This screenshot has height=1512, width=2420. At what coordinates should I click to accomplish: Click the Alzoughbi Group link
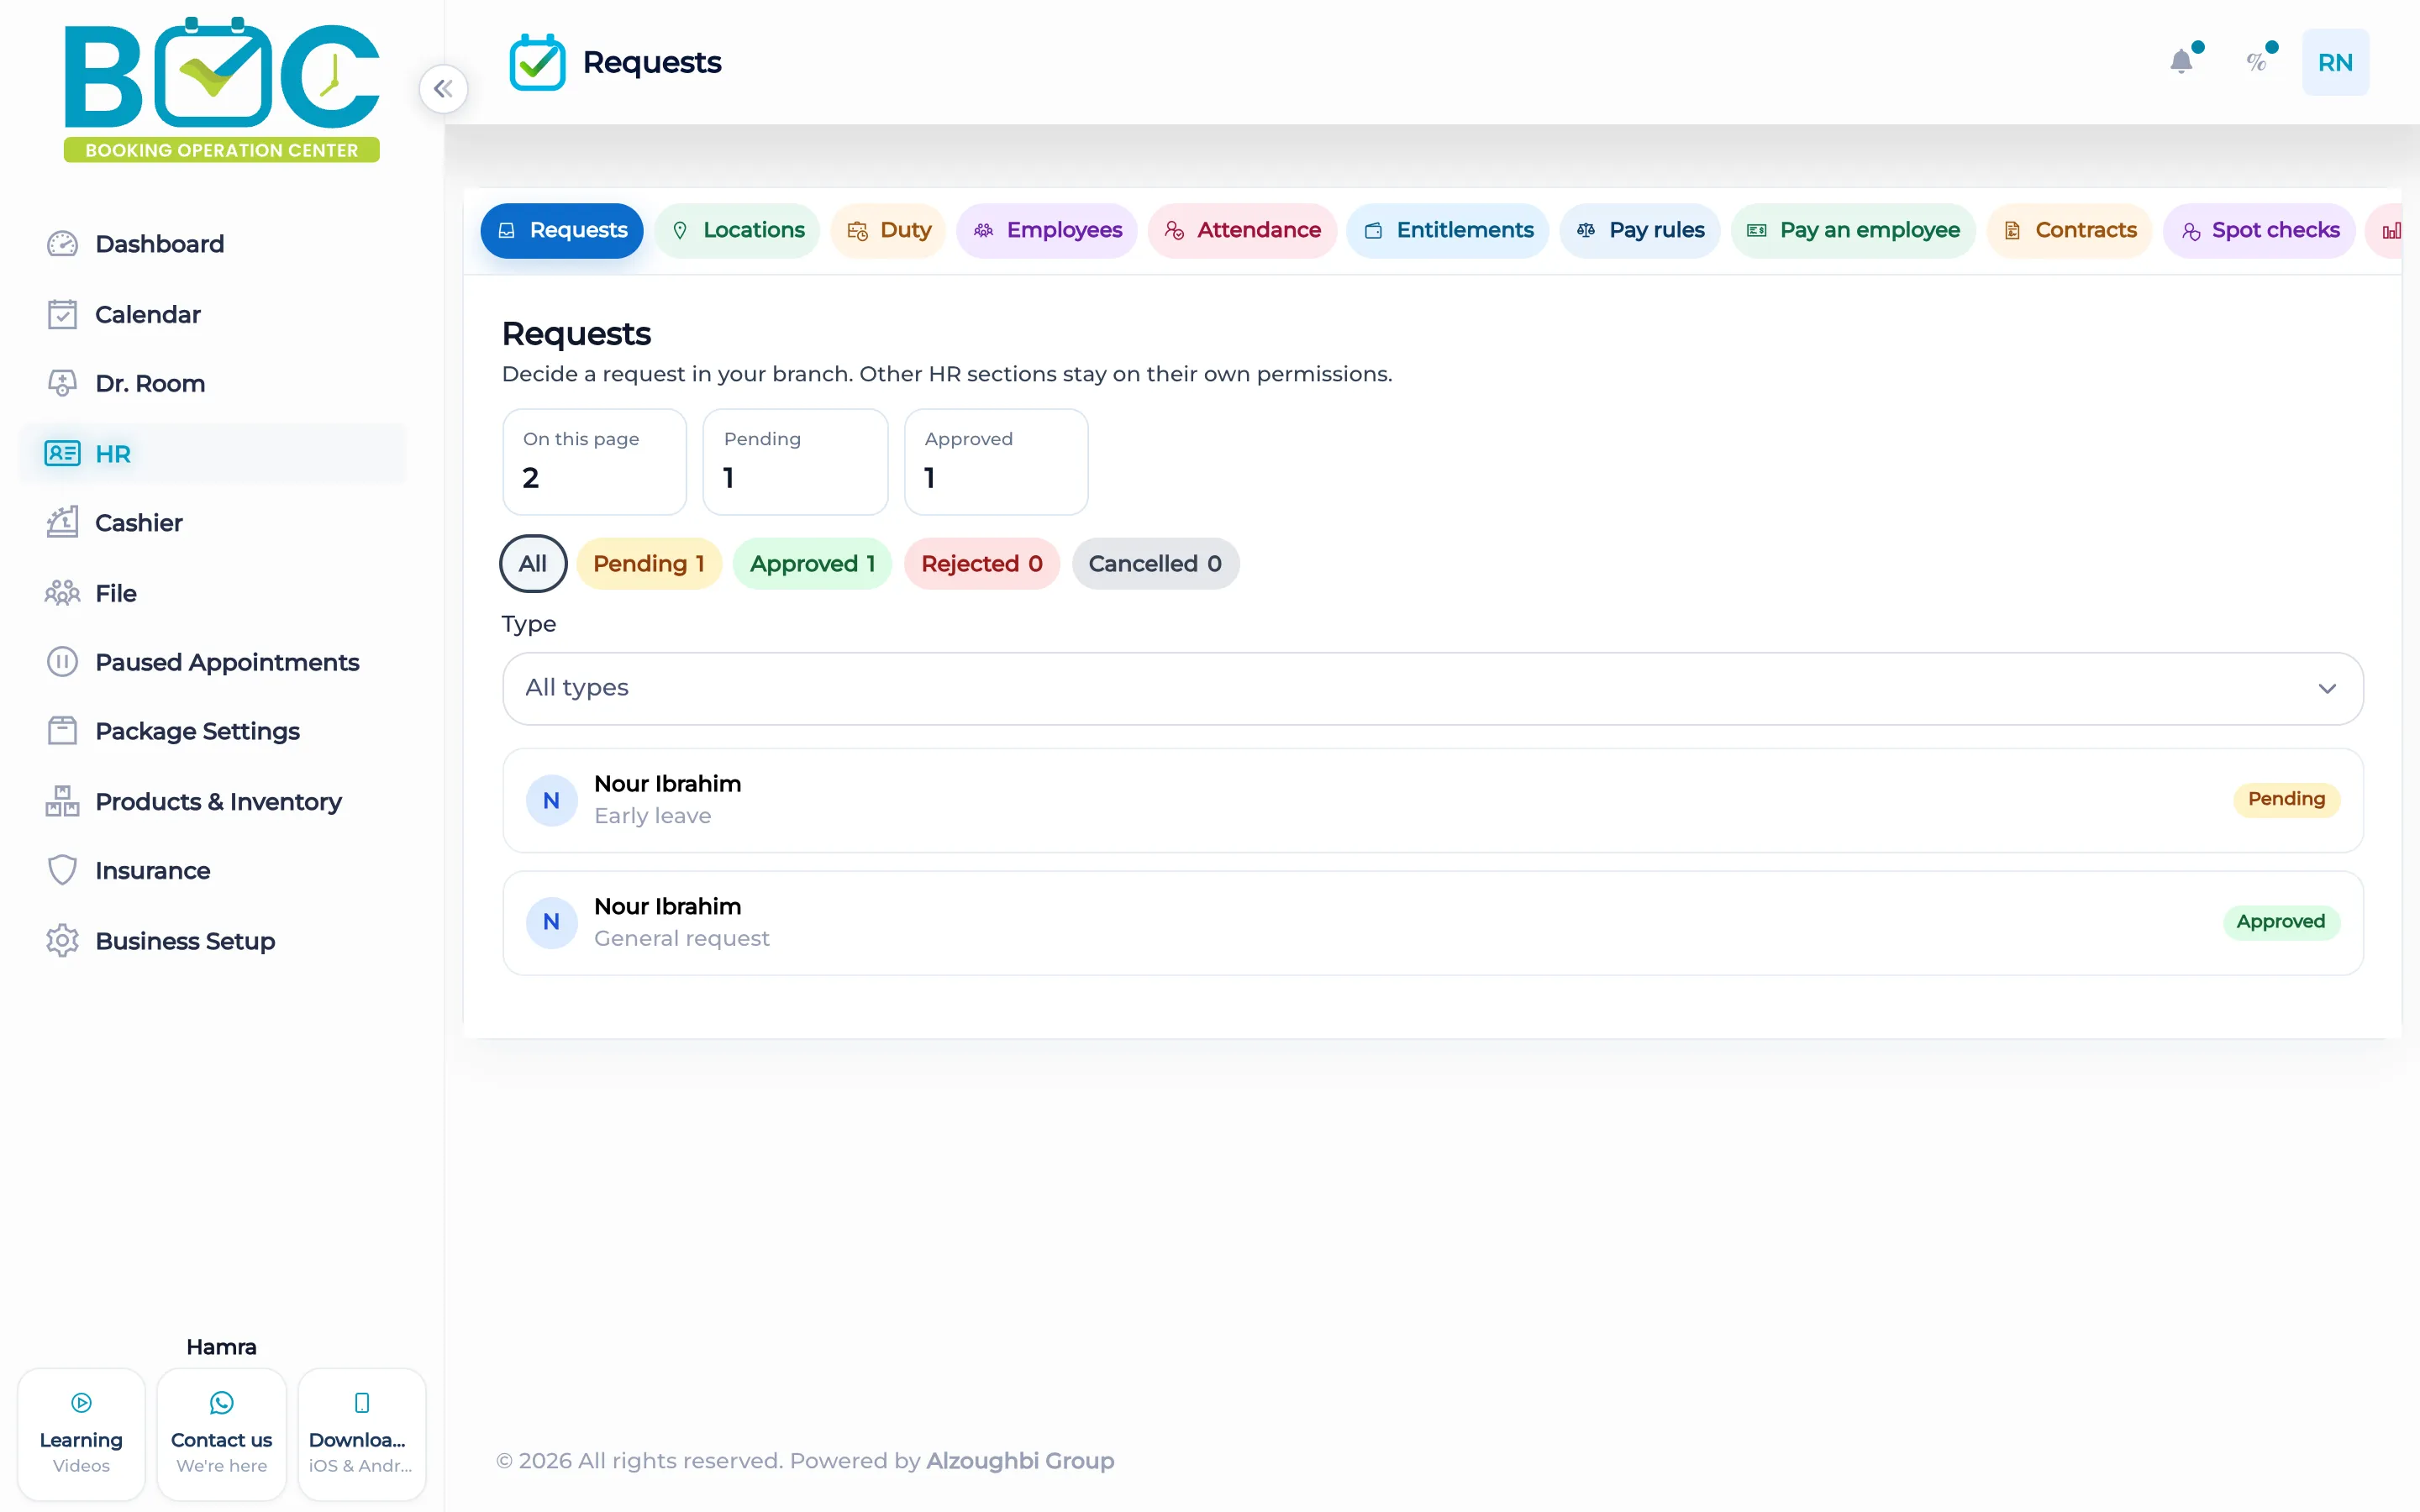(x=1020, y=1461)
